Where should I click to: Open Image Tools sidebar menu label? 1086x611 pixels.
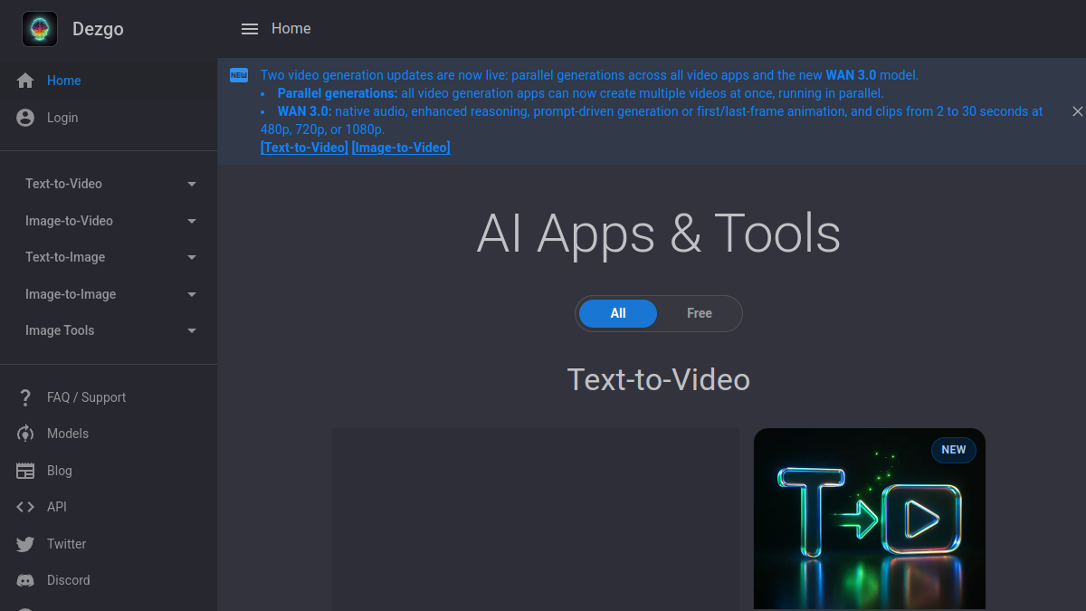click(x=60, y=330)
